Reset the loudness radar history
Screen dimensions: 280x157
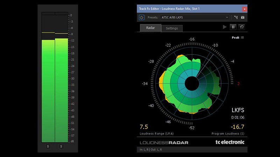tap(241, 27)
